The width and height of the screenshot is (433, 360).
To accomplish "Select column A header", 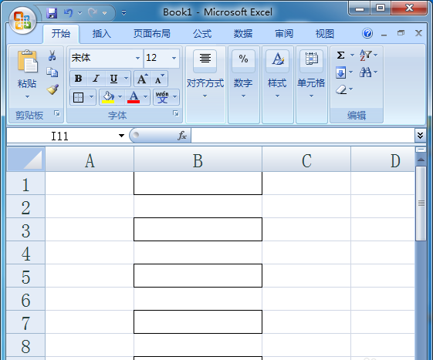I will tap(90, 160).
